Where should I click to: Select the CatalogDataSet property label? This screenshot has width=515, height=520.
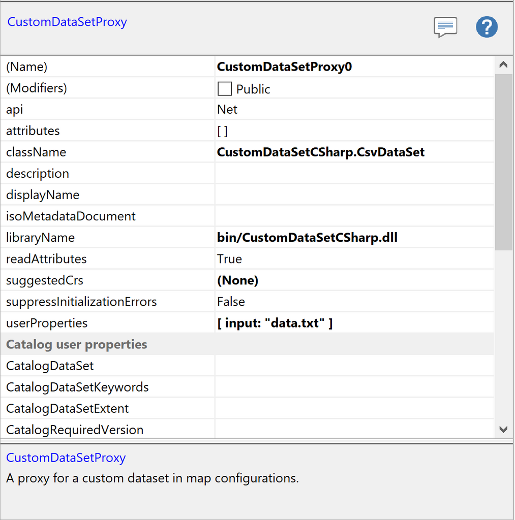coord(50,366)
